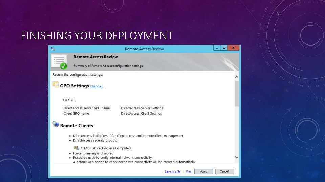Click the Remote Clients heading

(77, 126)
